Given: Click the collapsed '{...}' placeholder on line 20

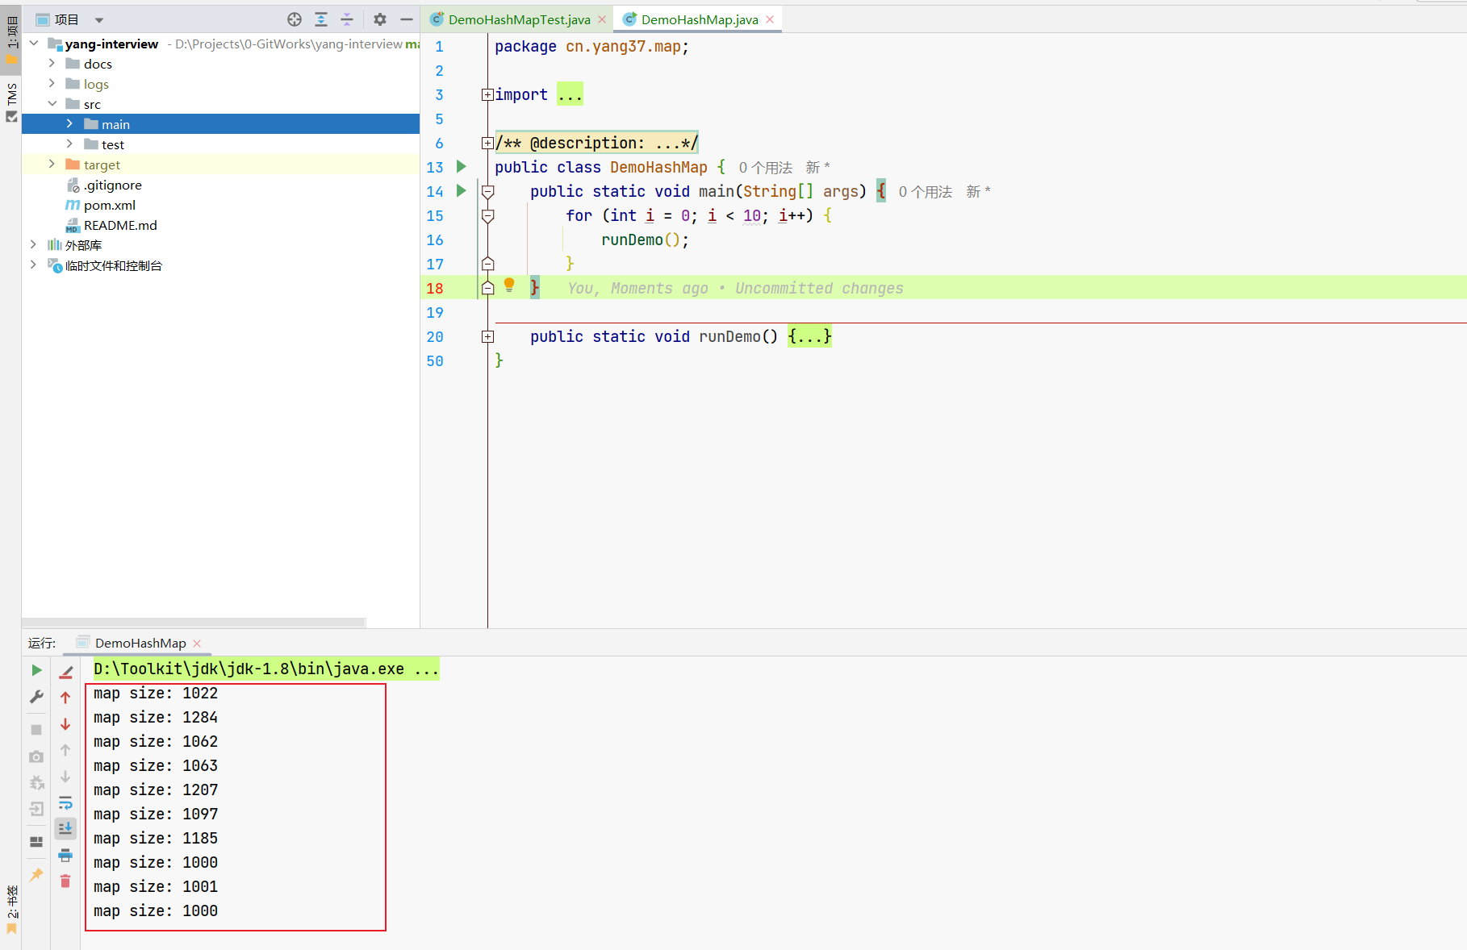Looking at the screenshot, I should [x=809, y=336].
